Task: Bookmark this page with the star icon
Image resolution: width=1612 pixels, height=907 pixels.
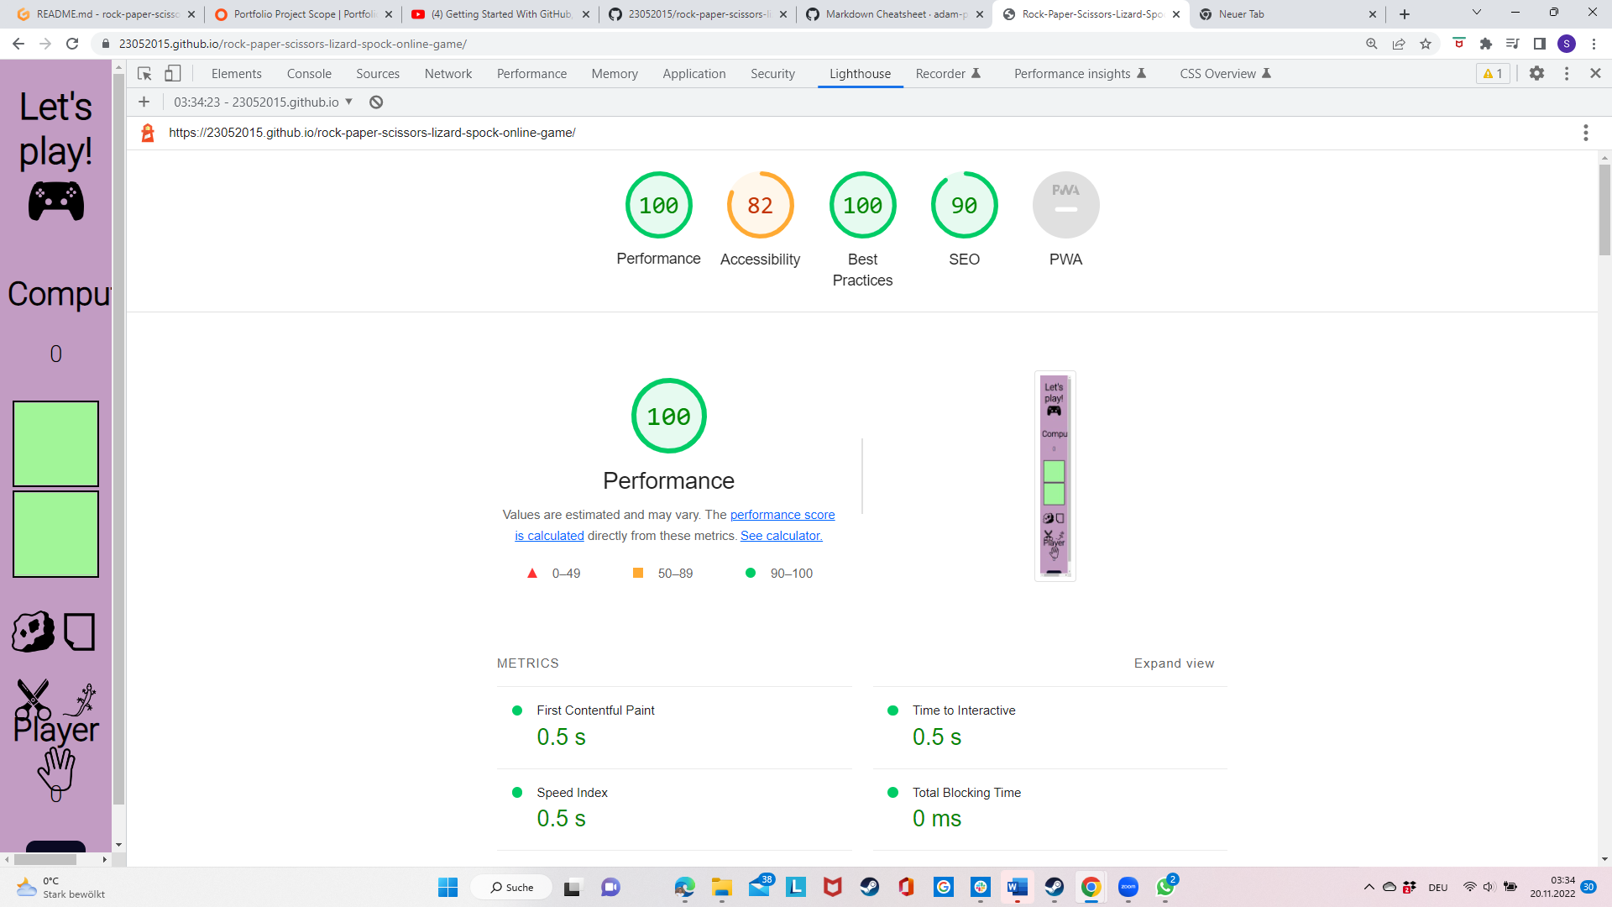Action: pyautogui.click(x=1426, y=44)
